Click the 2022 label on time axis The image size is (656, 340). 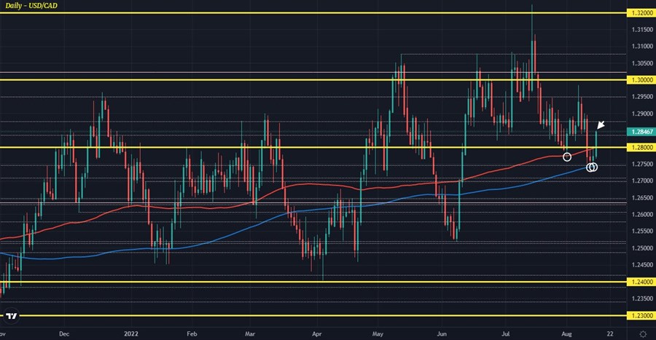pyautogui.click(x=131, y=333)
